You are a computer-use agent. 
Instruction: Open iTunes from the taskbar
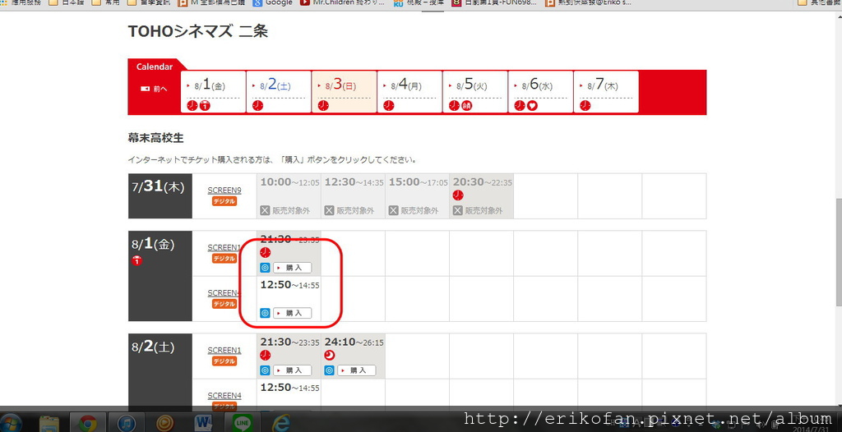[x=126, y=423]
